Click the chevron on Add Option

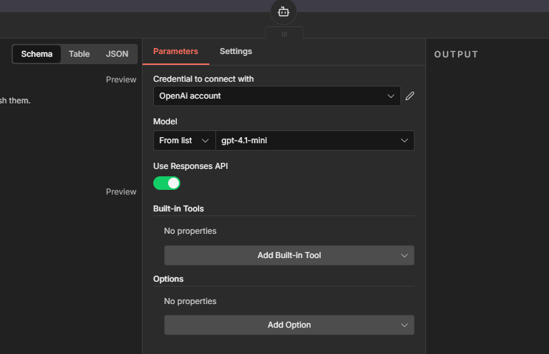(404, 325)
